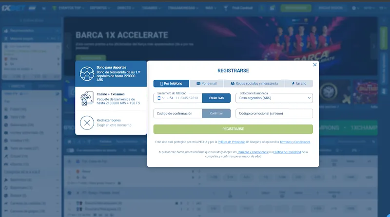
Task: Open Google's Política de Privacidad link
Action: (x=231, y=142)
